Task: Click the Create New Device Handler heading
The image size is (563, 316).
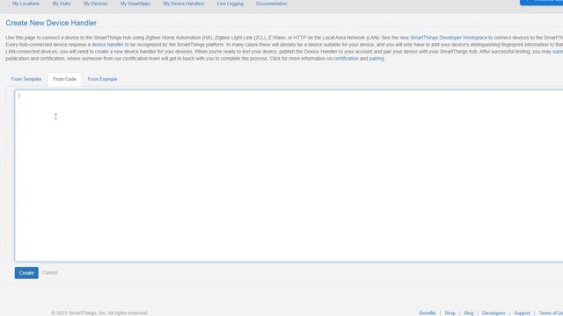Action: [x=51, y=23]
